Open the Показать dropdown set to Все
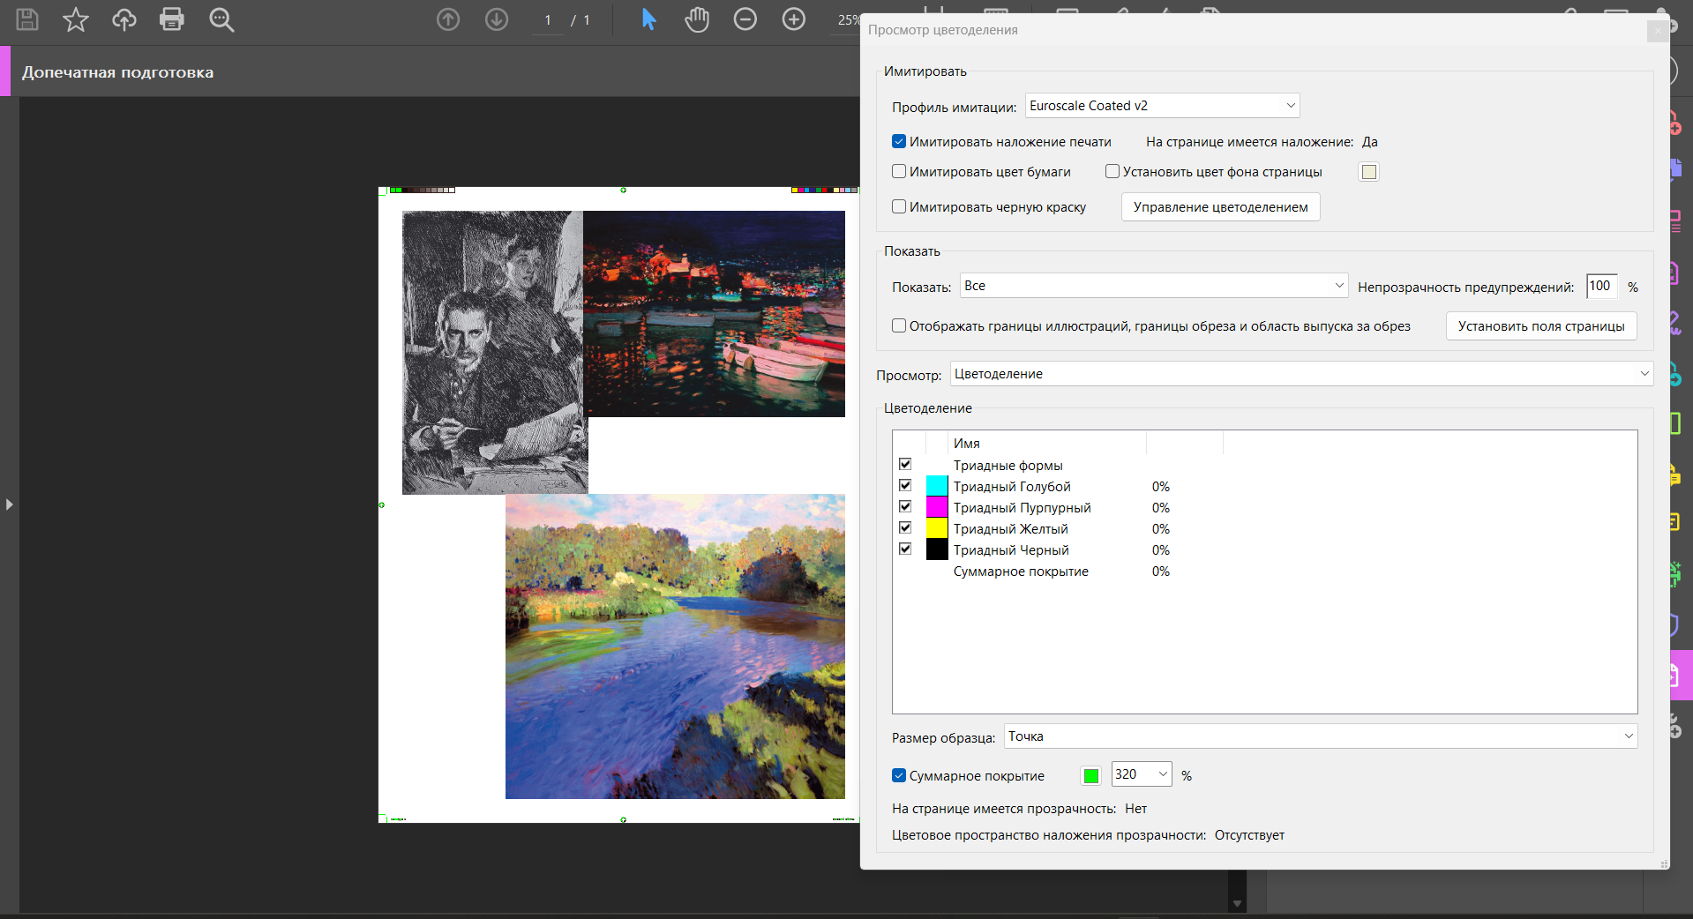The height and width of the screenshot is (919, 1693). (1154, 286)
